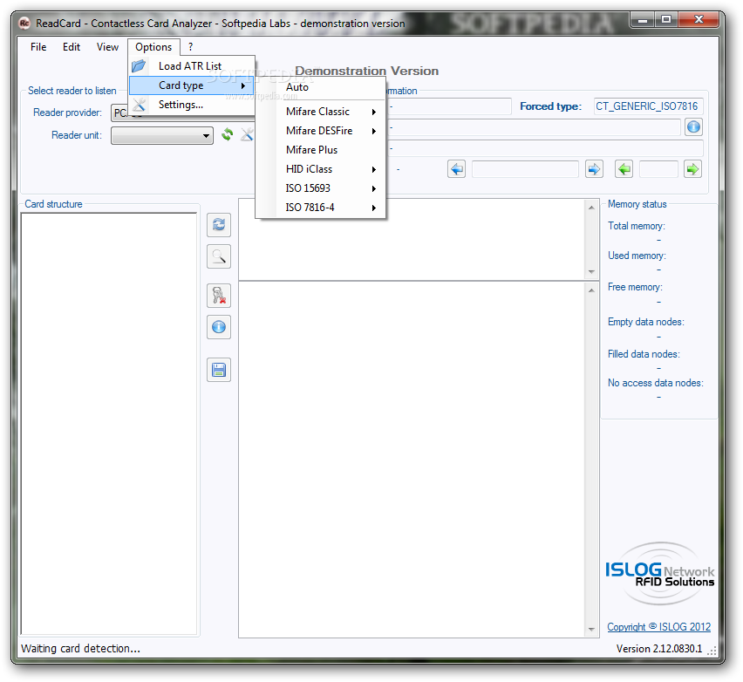This screenshot has height=682, width=743.
Task: Expand the ISO 7816-4 submenu
Action: point(320,207)
